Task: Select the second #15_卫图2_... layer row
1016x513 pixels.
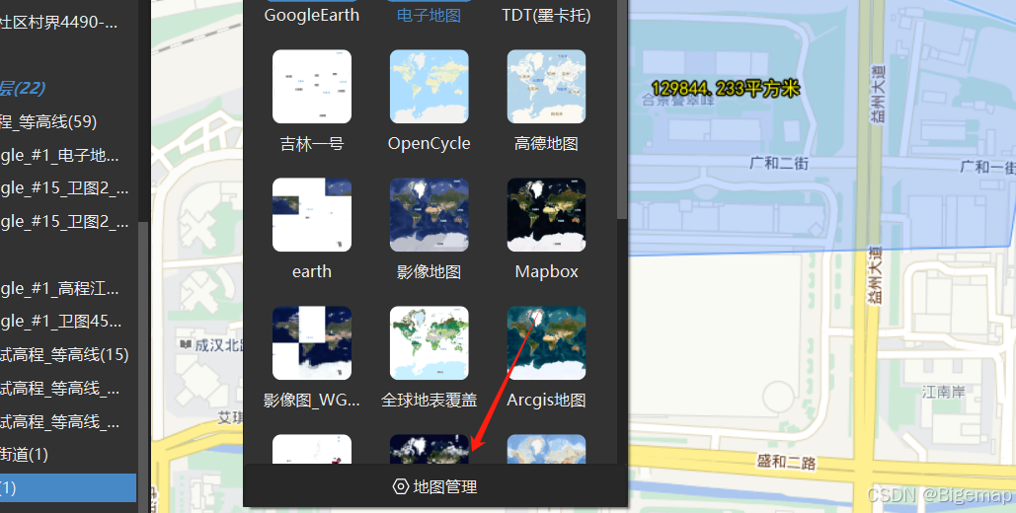Action: coord(65,222)
